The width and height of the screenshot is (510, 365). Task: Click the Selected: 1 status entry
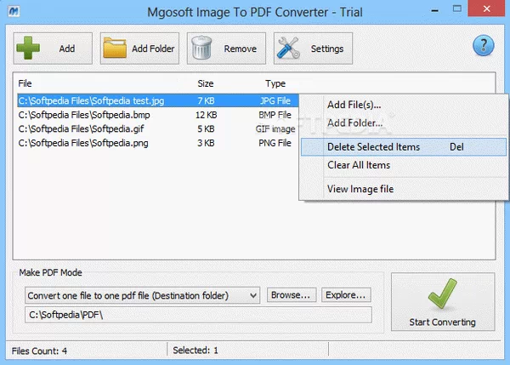click(x=195, y=351)
